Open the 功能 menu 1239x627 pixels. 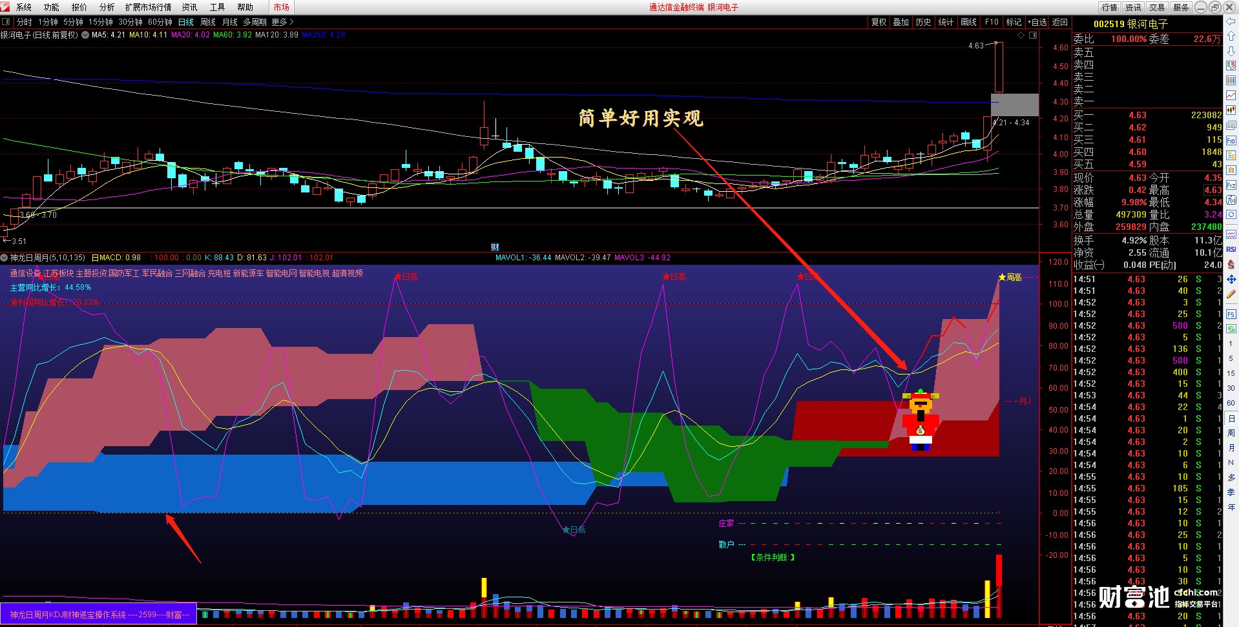coord(51,7)
